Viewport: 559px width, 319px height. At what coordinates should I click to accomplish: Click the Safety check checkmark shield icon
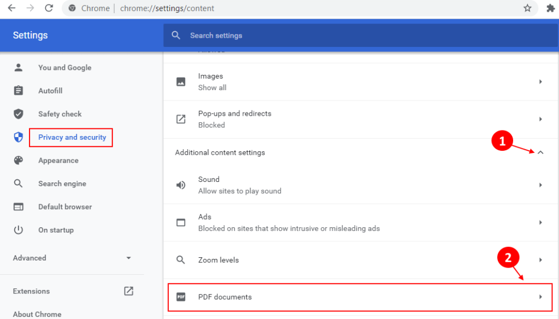pyautogui.click(x=19, y=114)
